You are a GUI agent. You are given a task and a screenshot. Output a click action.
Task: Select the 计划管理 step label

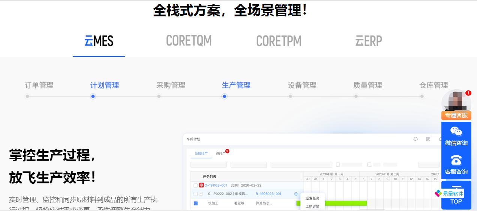point(105,85)
